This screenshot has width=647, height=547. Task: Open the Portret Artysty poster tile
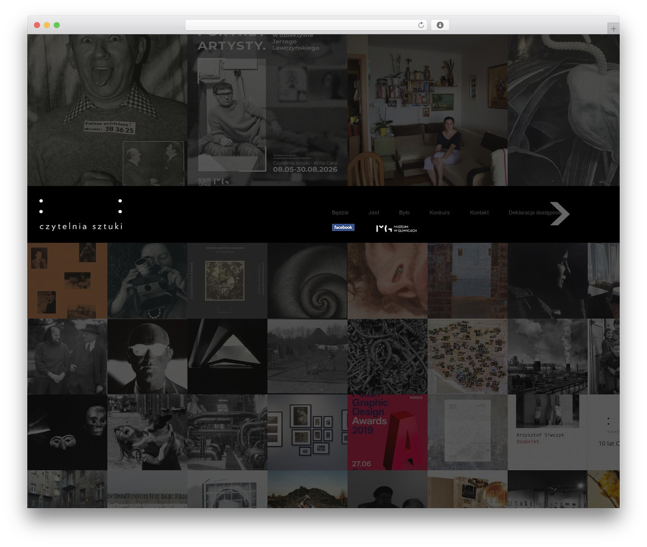click(267, 110)
